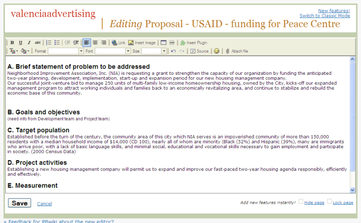Image resolution: width=361 pixels, height=223 pixels.
Task: Click the '(2000 Census Data)' text
Action: pyautogui.click(x=53, y=152)
